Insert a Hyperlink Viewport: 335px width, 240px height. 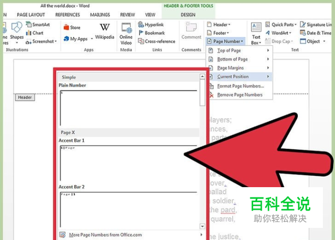pyautogui.click(x=151, y=24)
